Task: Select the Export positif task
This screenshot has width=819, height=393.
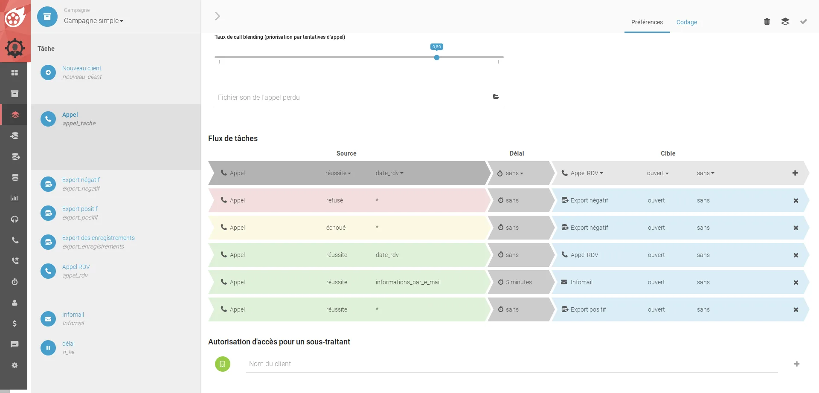Action: click(x=116, y=213)
